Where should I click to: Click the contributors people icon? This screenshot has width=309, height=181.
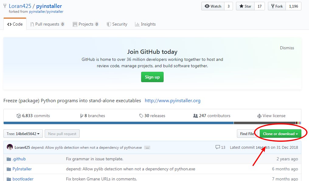[196, 116]
